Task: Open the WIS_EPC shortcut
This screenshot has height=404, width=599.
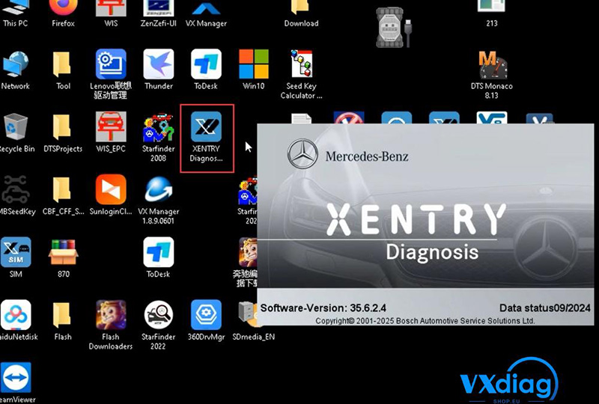Action: click(x=111, y=132)
